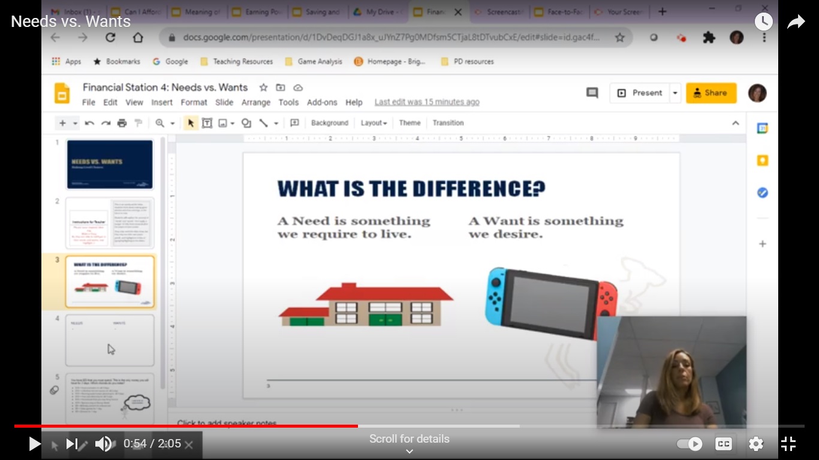The height and width of the screenshot is (460, 819).
Task: Open Google Keep from the side panel
Action: coord(763,161)
